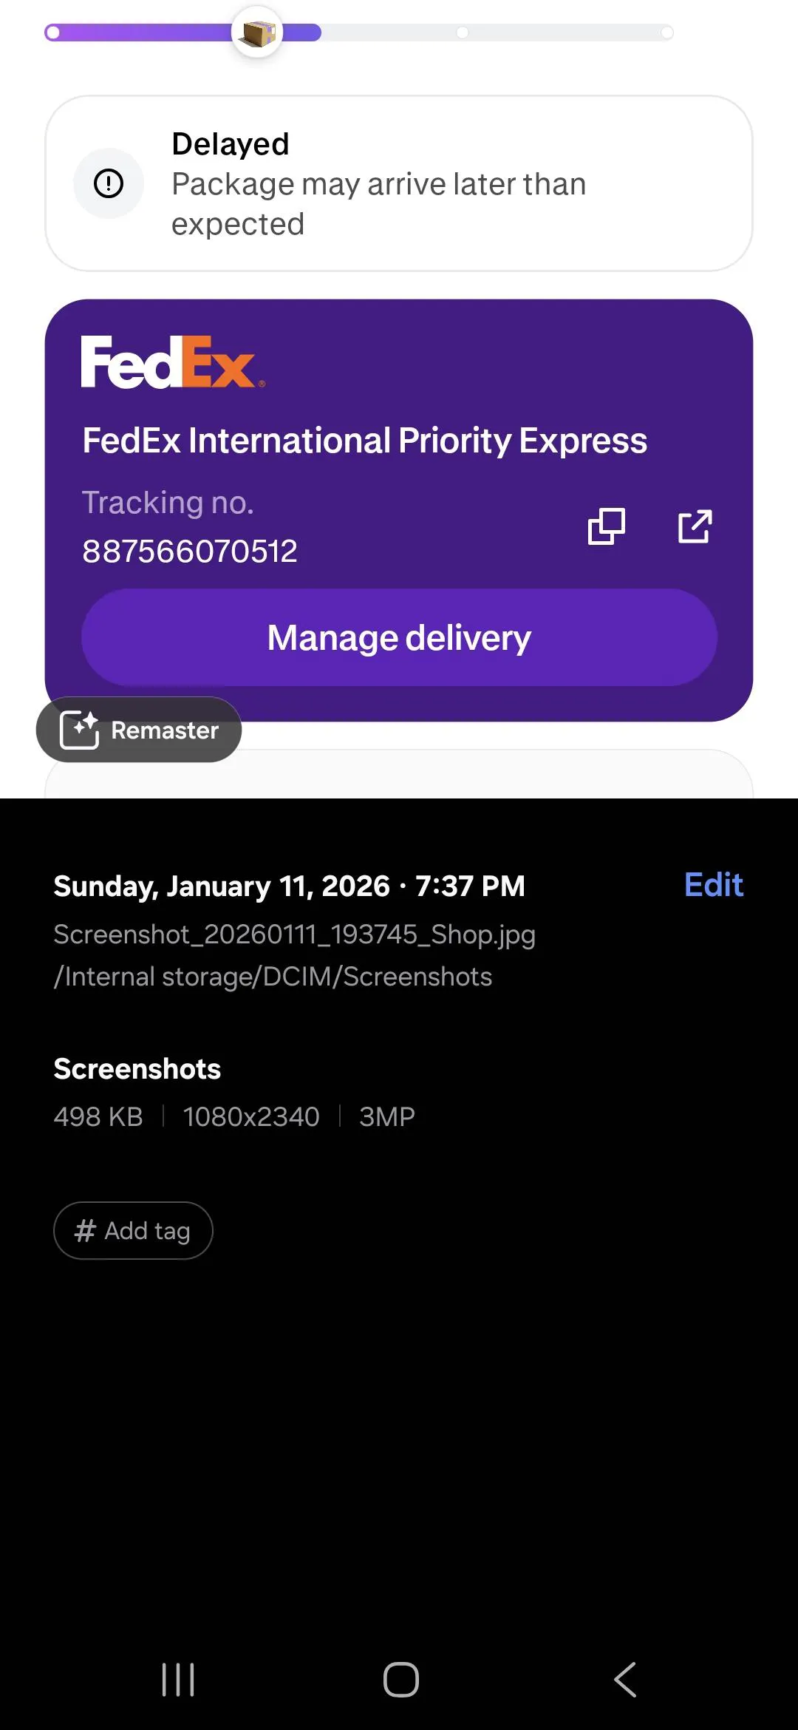Screen dimensions: 798x1730
Task: Tap the Add tag chip
Action: [x=133, y=1231]
